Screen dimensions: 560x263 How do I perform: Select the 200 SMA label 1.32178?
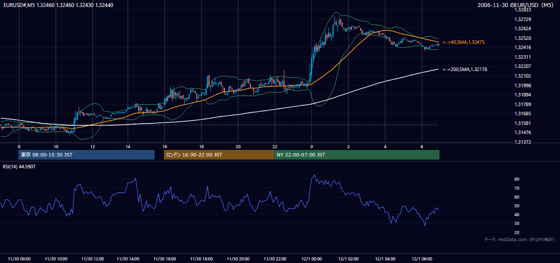465,69
